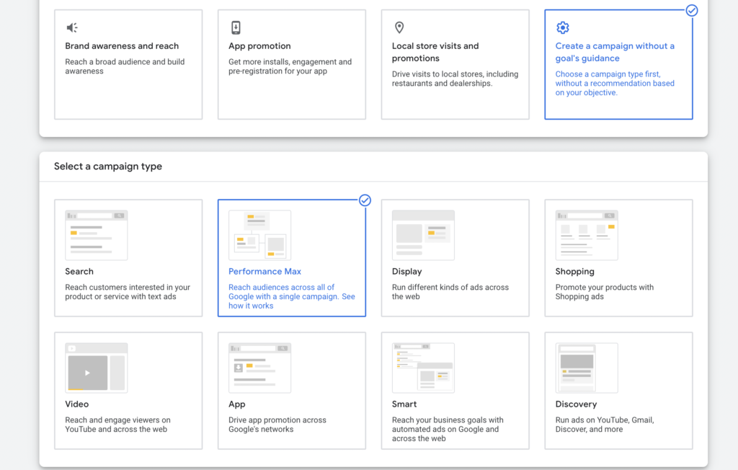This screenshot has width=738, height=470.
Task: Click 'Reach and engage viewers on YouTube' text
Action: pos(117,425)
